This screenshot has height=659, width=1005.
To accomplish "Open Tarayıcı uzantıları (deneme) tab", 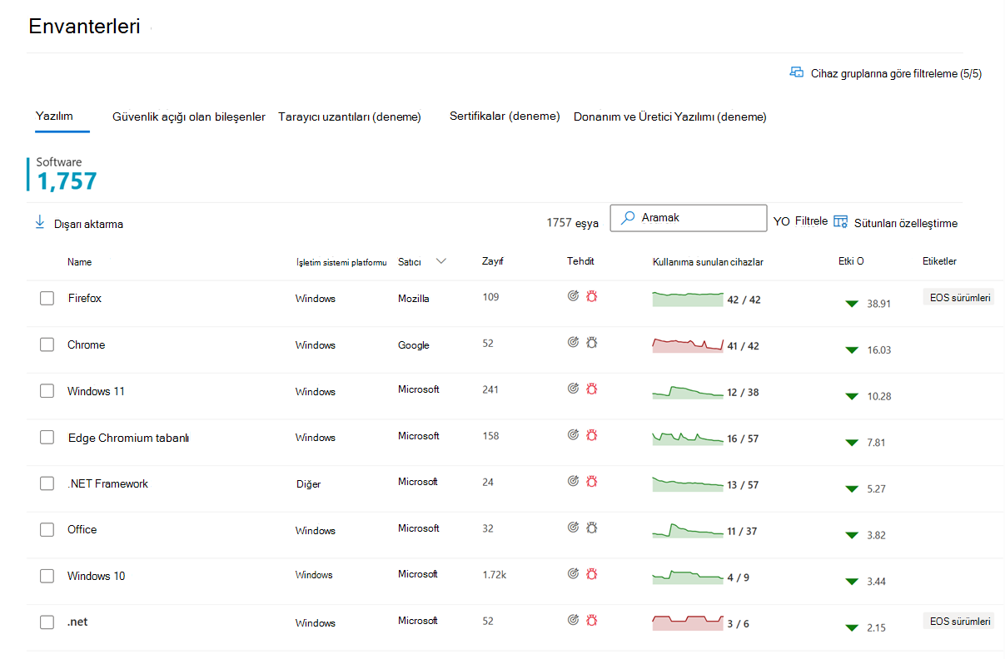I will [350, 116].
